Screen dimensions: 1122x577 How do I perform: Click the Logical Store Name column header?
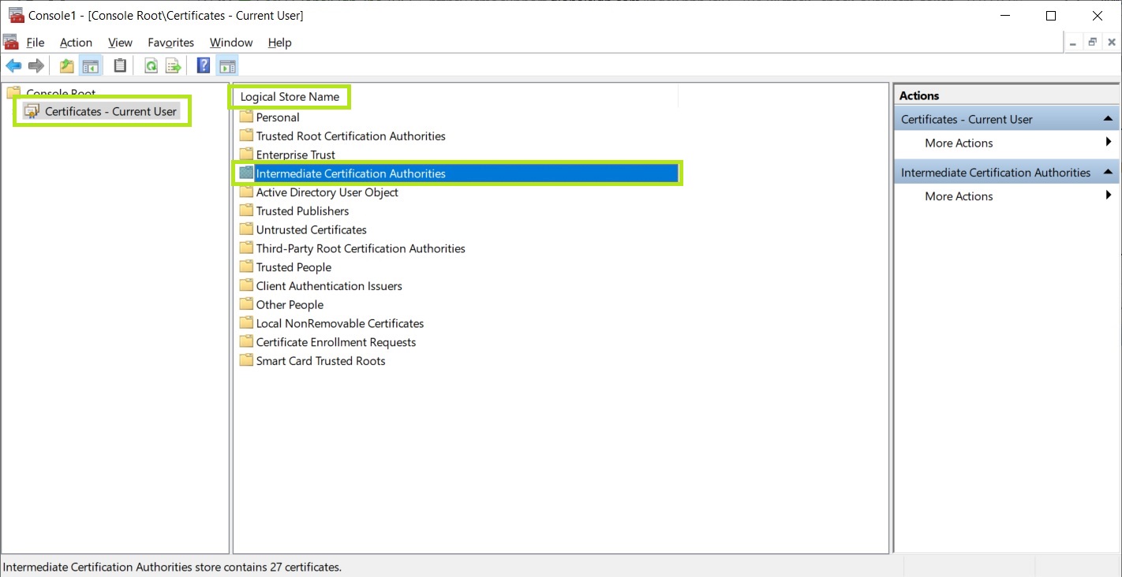(x=290, y=97)
